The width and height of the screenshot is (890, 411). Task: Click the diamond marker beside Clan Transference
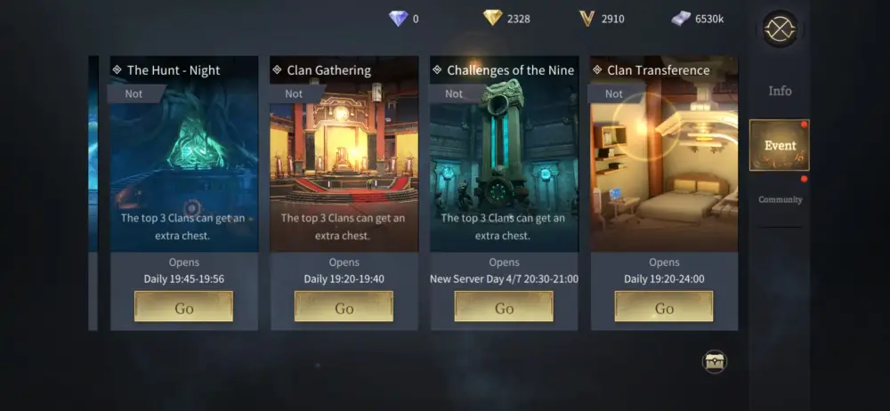pos(597,69)
